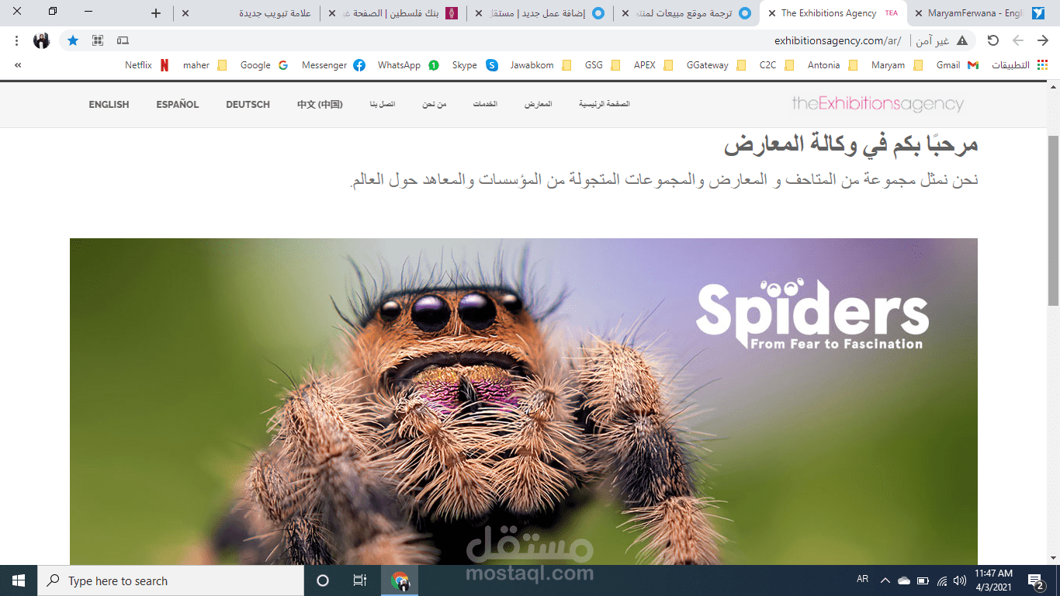
Task: Open the Jawabkom bookmark folder
Action: [540, 65]
